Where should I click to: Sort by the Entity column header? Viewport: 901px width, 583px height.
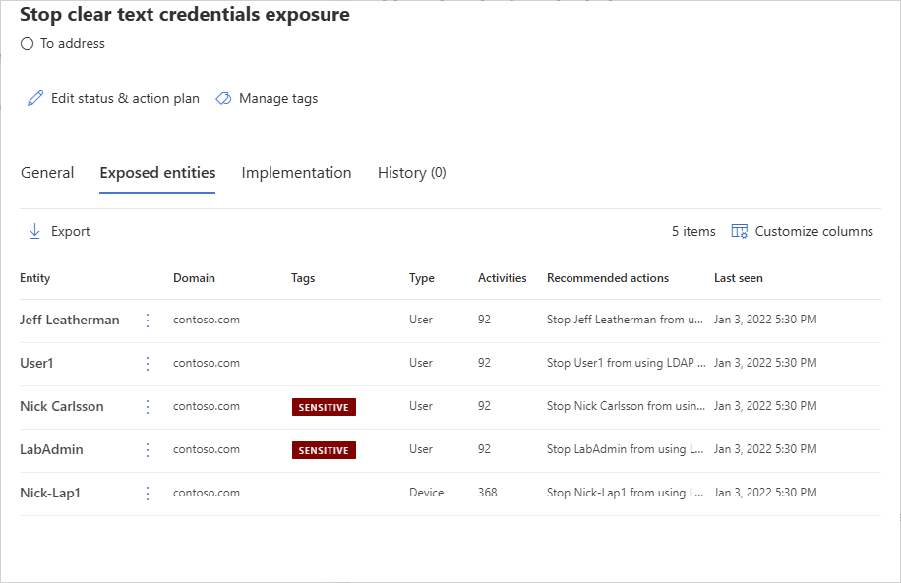tap(35, 278)
